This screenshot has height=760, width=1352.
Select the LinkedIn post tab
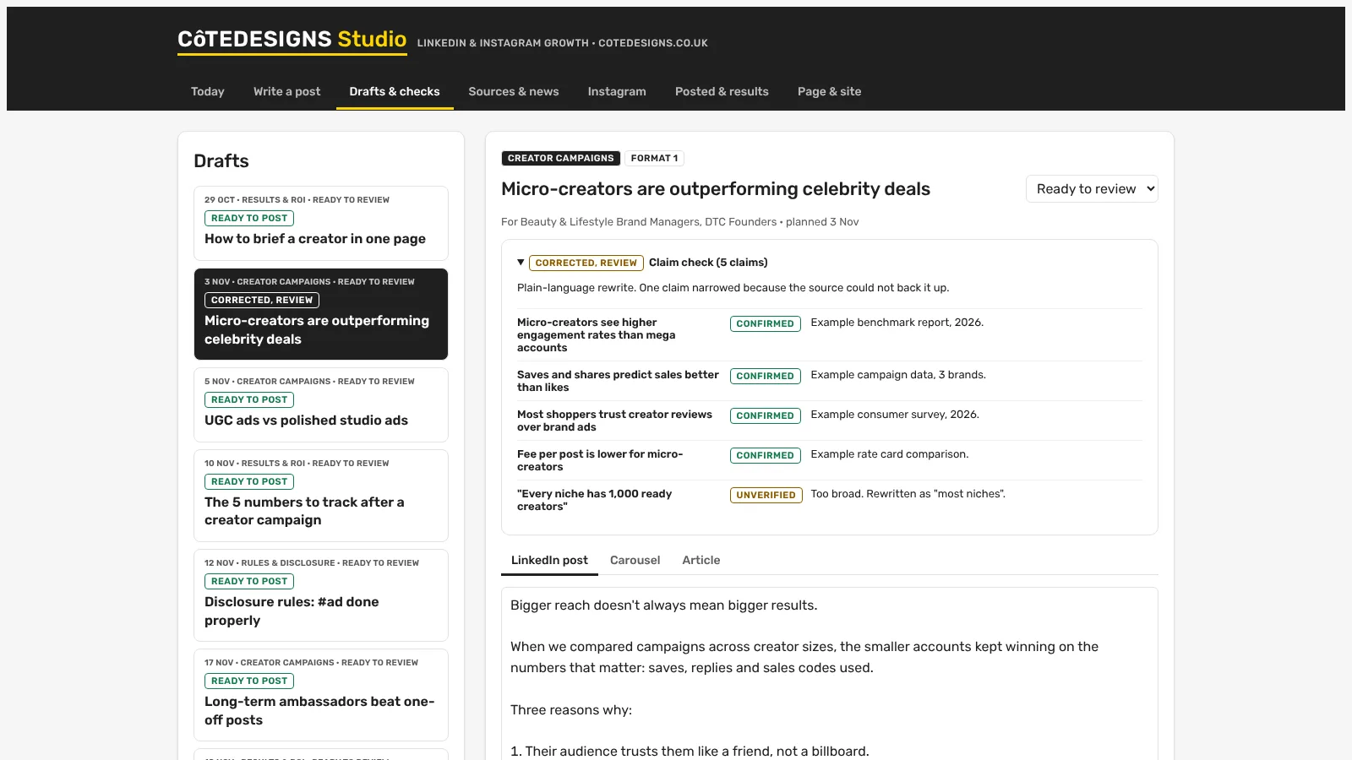coord(549,560)
